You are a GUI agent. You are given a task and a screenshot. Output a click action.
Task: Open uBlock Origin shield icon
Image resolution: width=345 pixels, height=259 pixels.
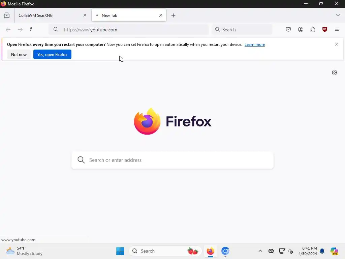click(325, 29)
